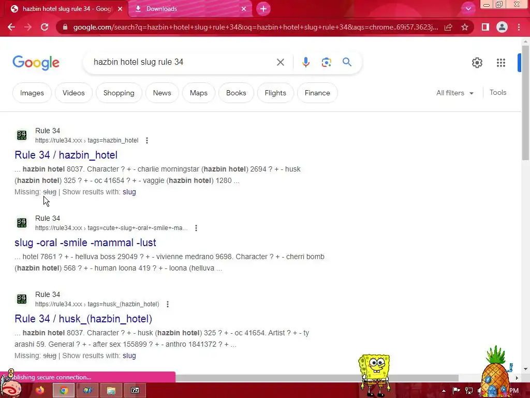Clear the search query with the X
The image size is (530, 398).
click(280, 62)
